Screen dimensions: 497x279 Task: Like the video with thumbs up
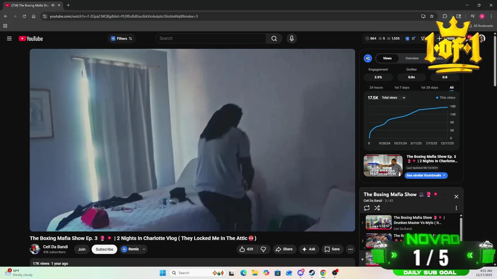[247, 249]
